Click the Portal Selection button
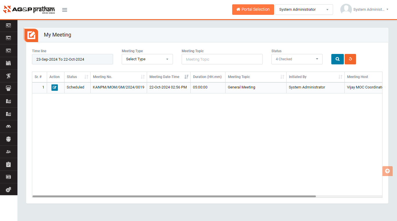397x221 pixels. point(253,10)
